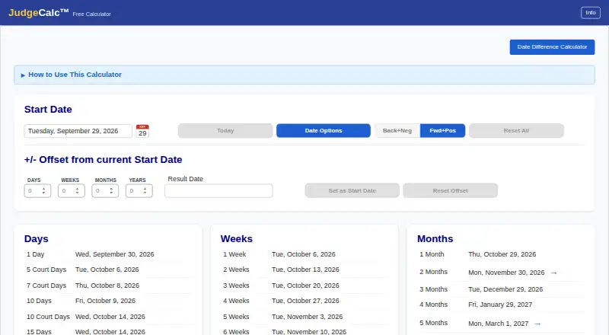Select Thu, October 8, 2026

click(107, 286)
